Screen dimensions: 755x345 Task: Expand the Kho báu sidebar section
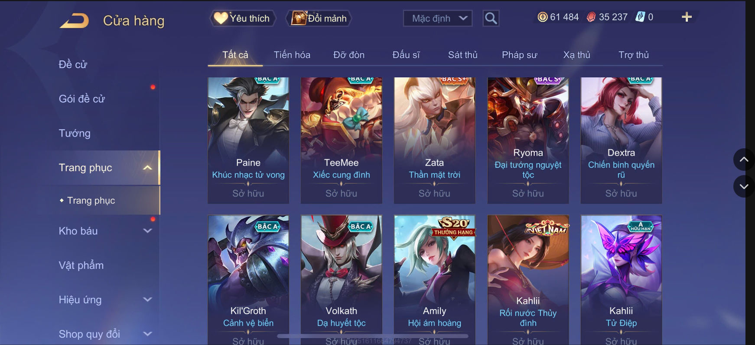coord(148,231)
